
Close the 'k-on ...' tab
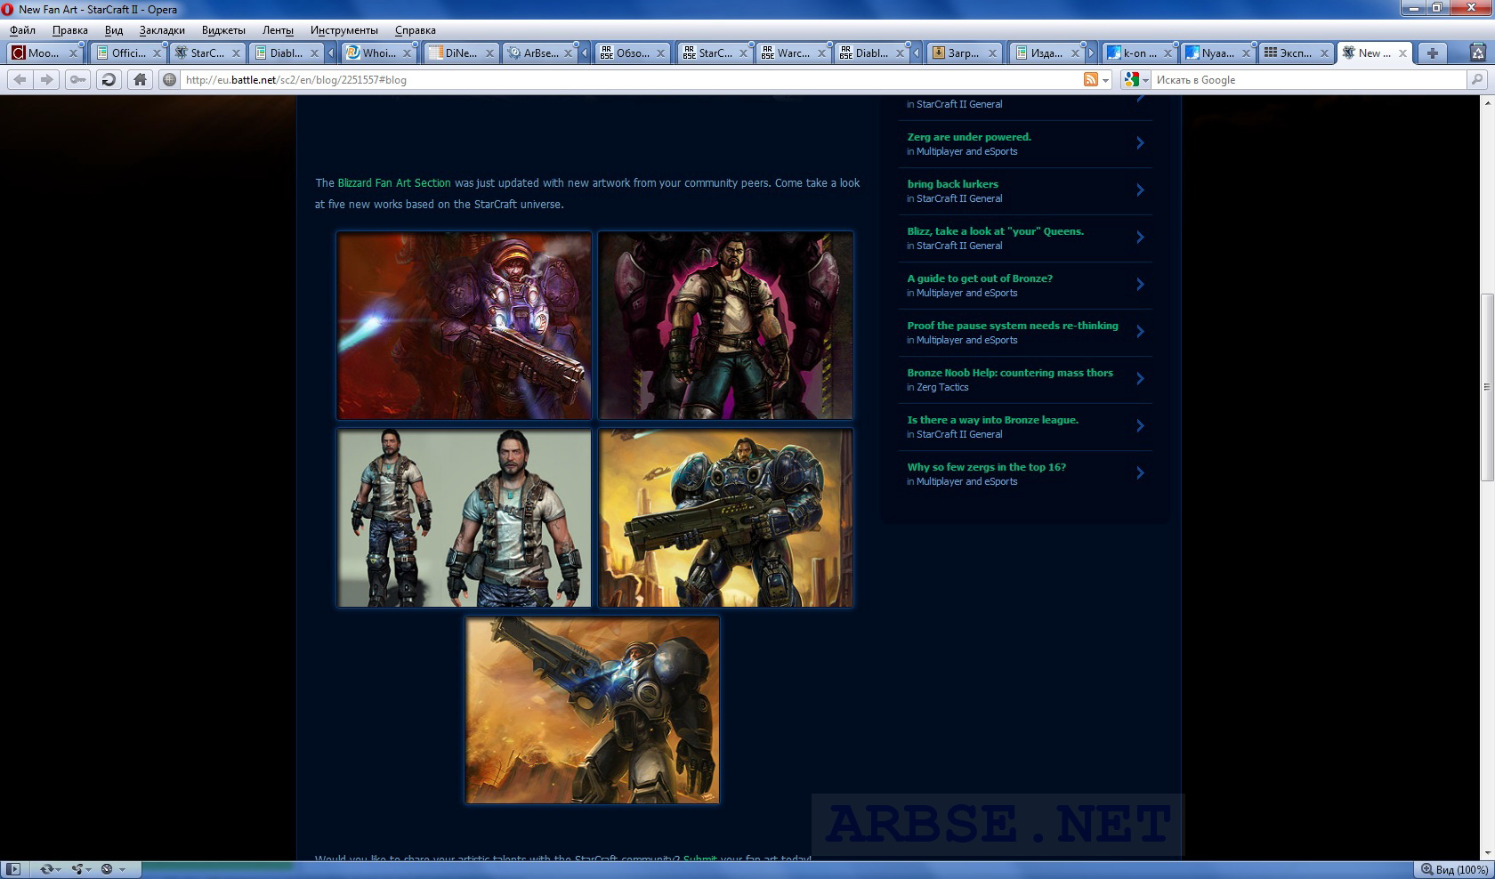(x=1169, y=53)
